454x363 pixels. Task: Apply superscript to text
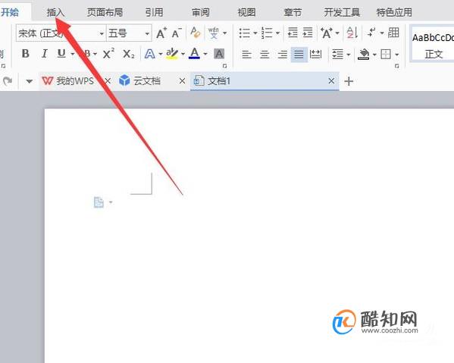point(108,54)
